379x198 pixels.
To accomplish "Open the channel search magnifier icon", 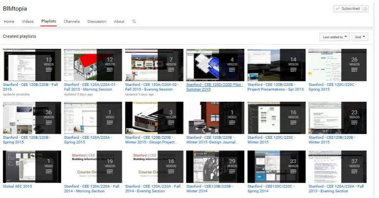I will (x=134, y=21).
